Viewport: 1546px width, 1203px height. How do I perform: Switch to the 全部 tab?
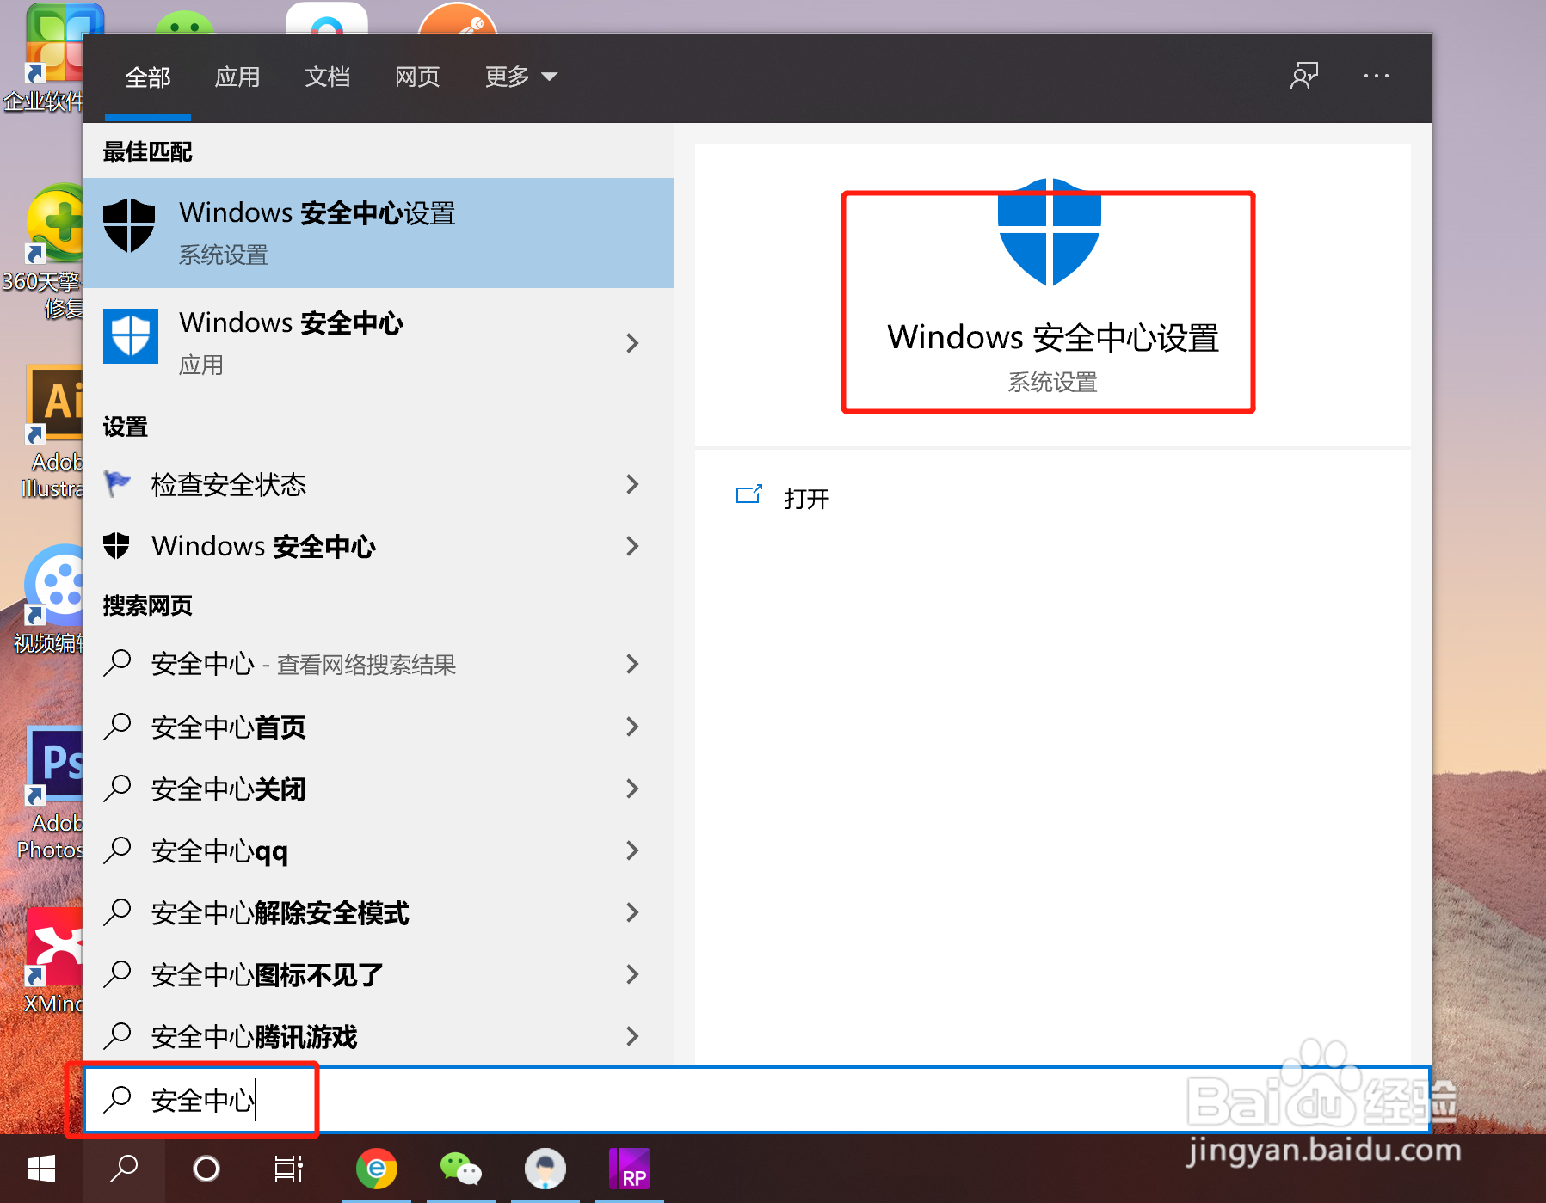[148, 77]
